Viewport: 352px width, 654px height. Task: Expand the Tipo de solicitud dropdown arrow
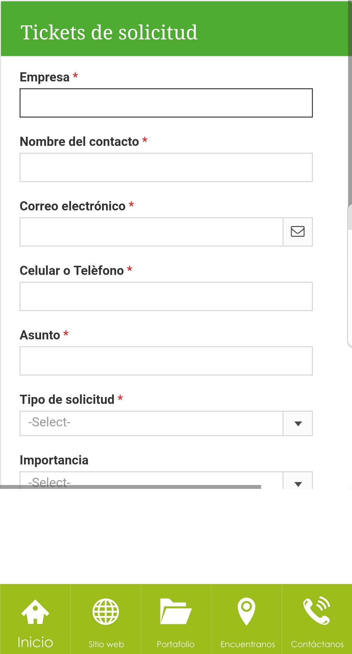pyautogui.click(x=298, y=423)
